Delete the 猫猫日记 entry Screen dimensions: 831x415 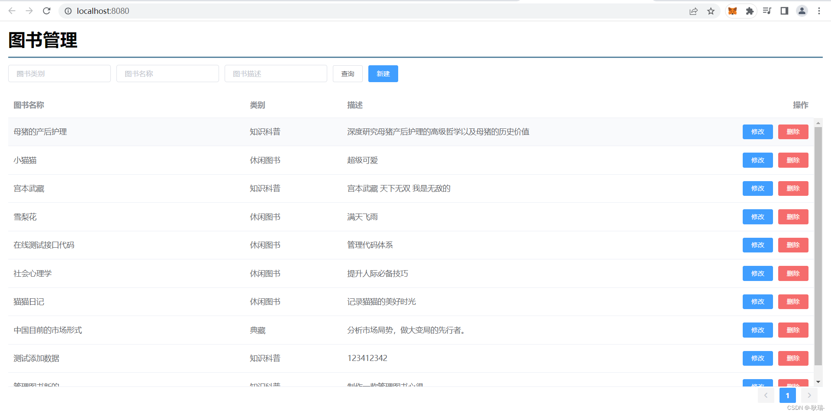(x=793, y=302)
